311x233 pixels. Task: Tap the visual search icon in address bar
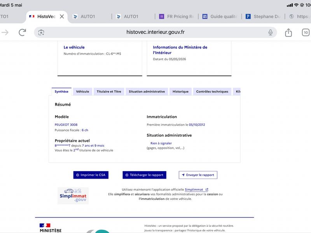41,33
